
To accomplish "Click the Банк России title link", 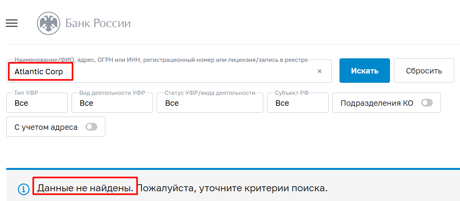I will (98, 23).
